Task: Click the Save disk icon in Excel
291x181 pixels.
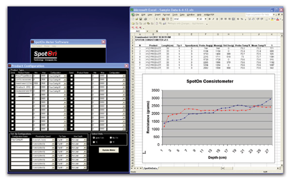Action: 141,19
